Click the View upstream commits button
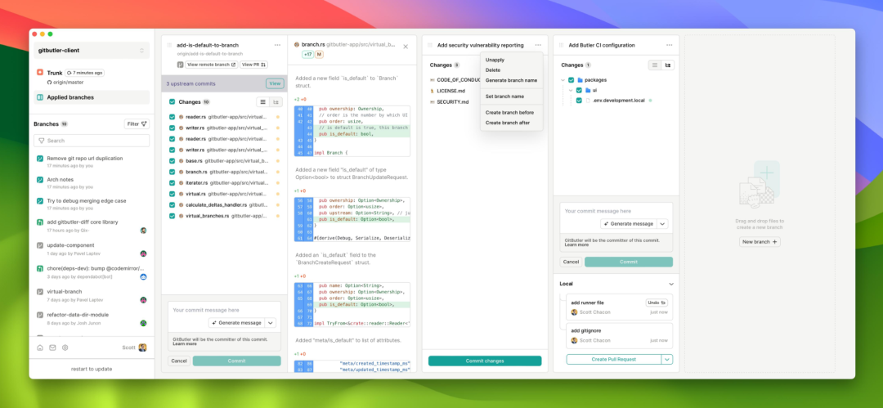Image resolution: width=883 pixels, height=408 pixels. coord(275,83)
